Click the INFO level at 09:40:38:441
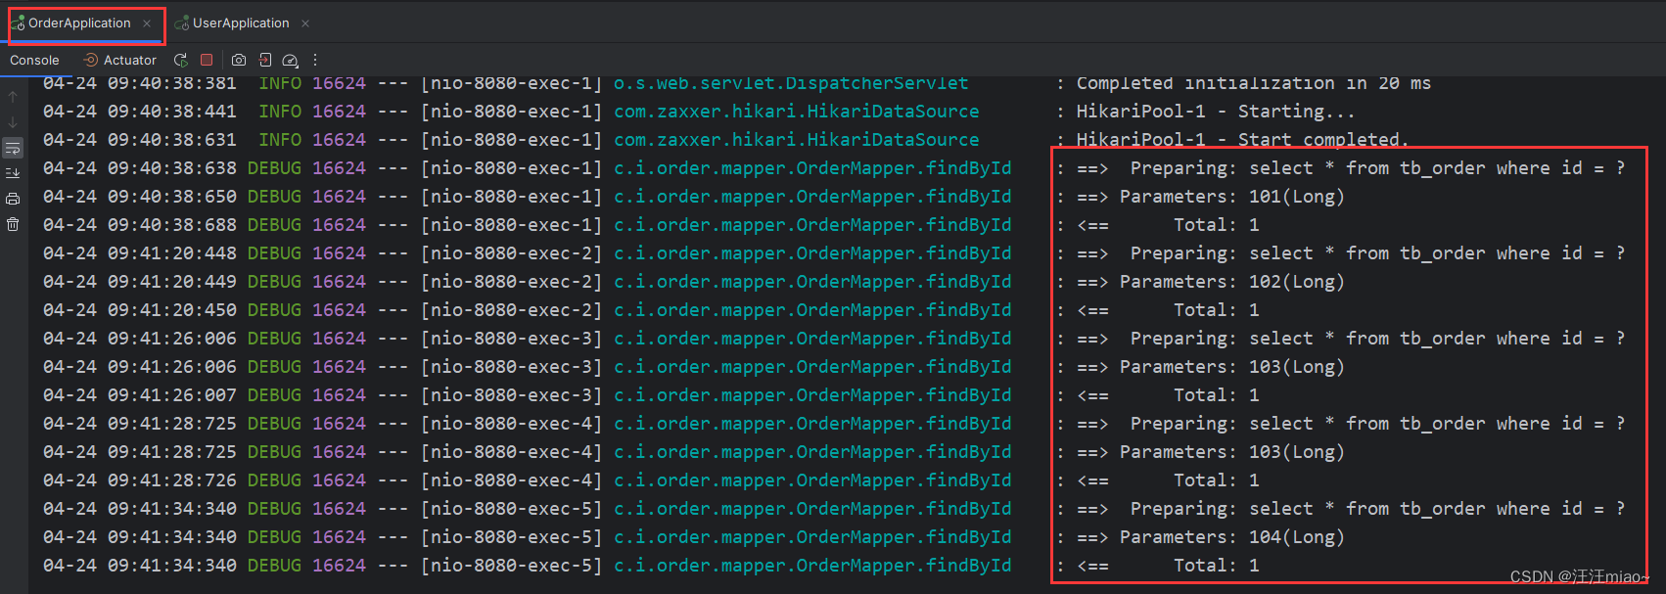Image resolution: width=1666 pixels, height=594 pixels. [280, 112]
